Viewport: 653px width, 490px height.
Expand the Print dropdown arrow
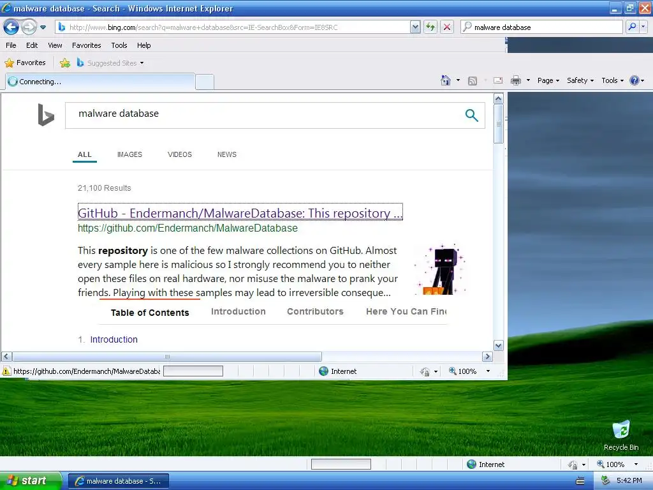[528, 80]
